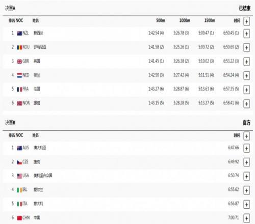
Task: Click plus icon for CZE row
Action: click(246, 162)
